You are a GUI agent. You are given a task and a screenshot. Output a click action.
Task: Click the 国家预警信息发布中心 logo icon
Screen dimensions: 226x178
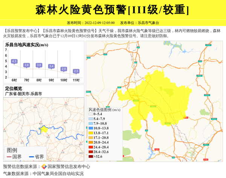pos(44,166)
